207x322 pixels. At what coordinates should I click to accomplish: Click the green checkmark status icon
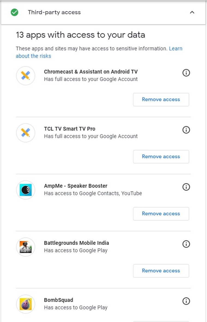point(14,12)
